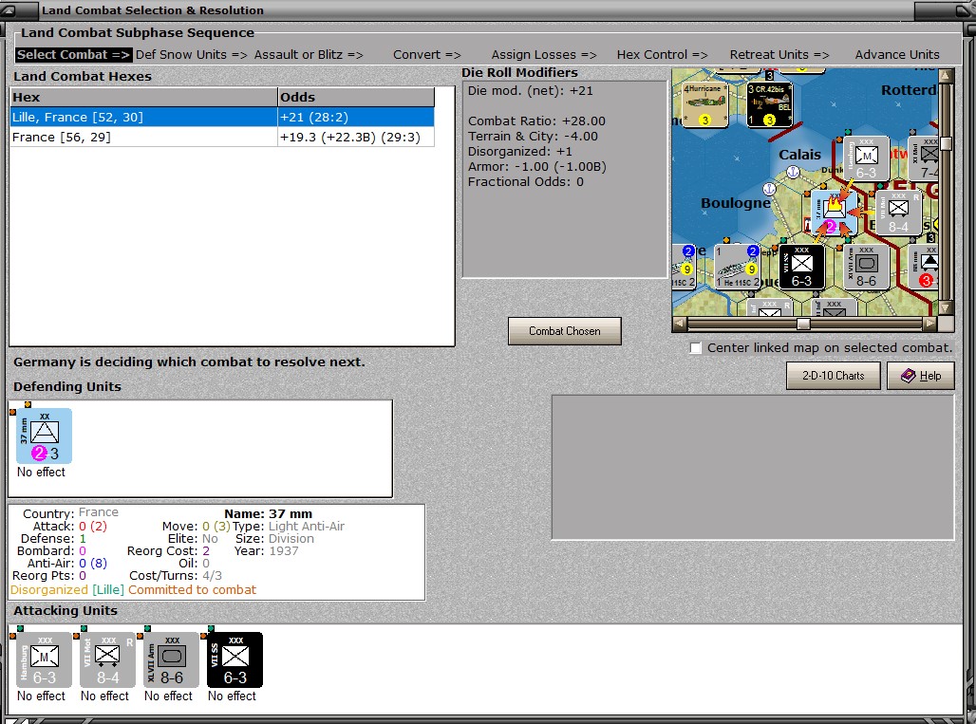Select the black VII SS 6-3 attacking counter
The width and height of the screenshot is (976, 724).
point(235,659)
